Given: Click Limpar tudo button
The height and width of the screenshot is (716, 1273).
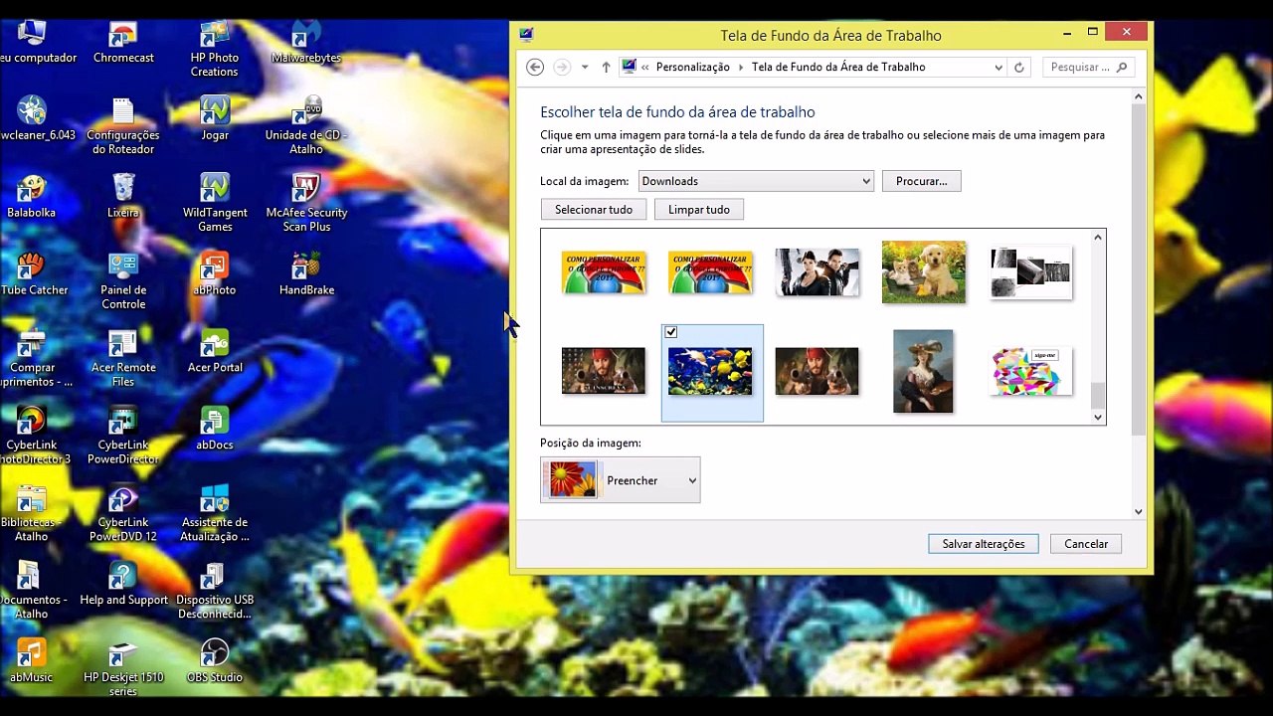Looking at the screenshot, I should [699, 210].
